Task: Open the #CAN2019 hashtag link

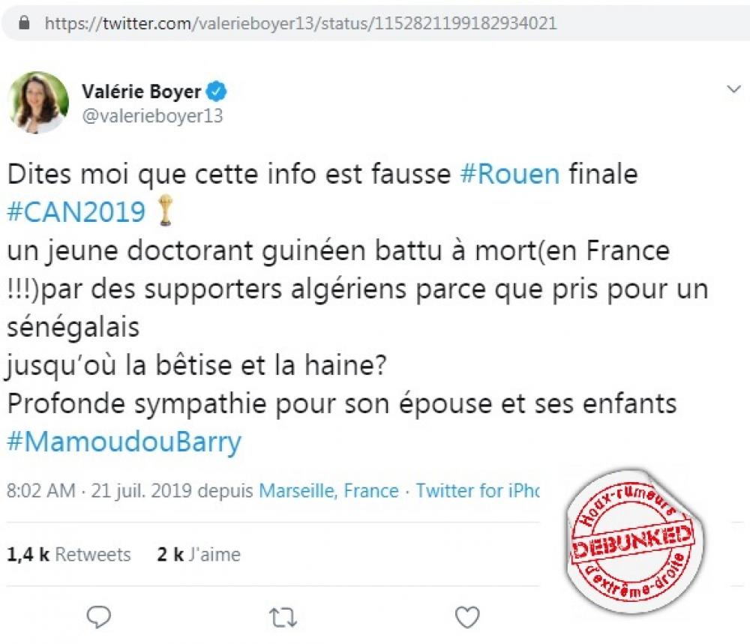Action: (76, 212)
